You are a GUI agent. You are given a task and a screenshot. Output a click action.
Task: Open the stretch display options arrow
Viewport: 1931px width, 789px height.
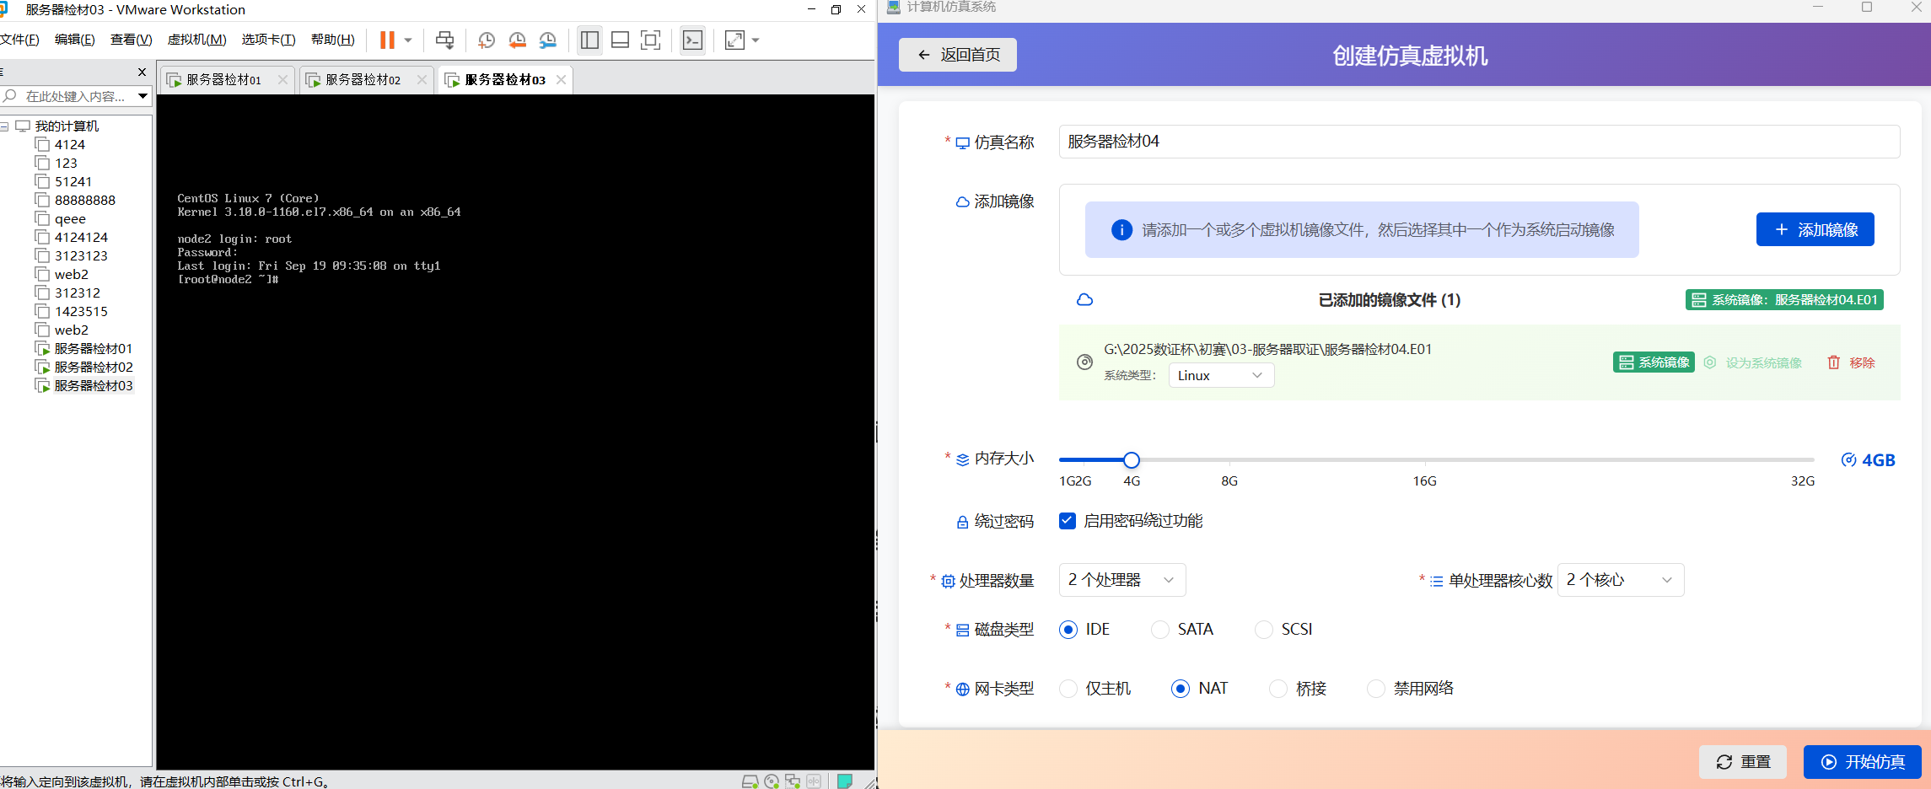pyautogui.click(x=756, y=40)
